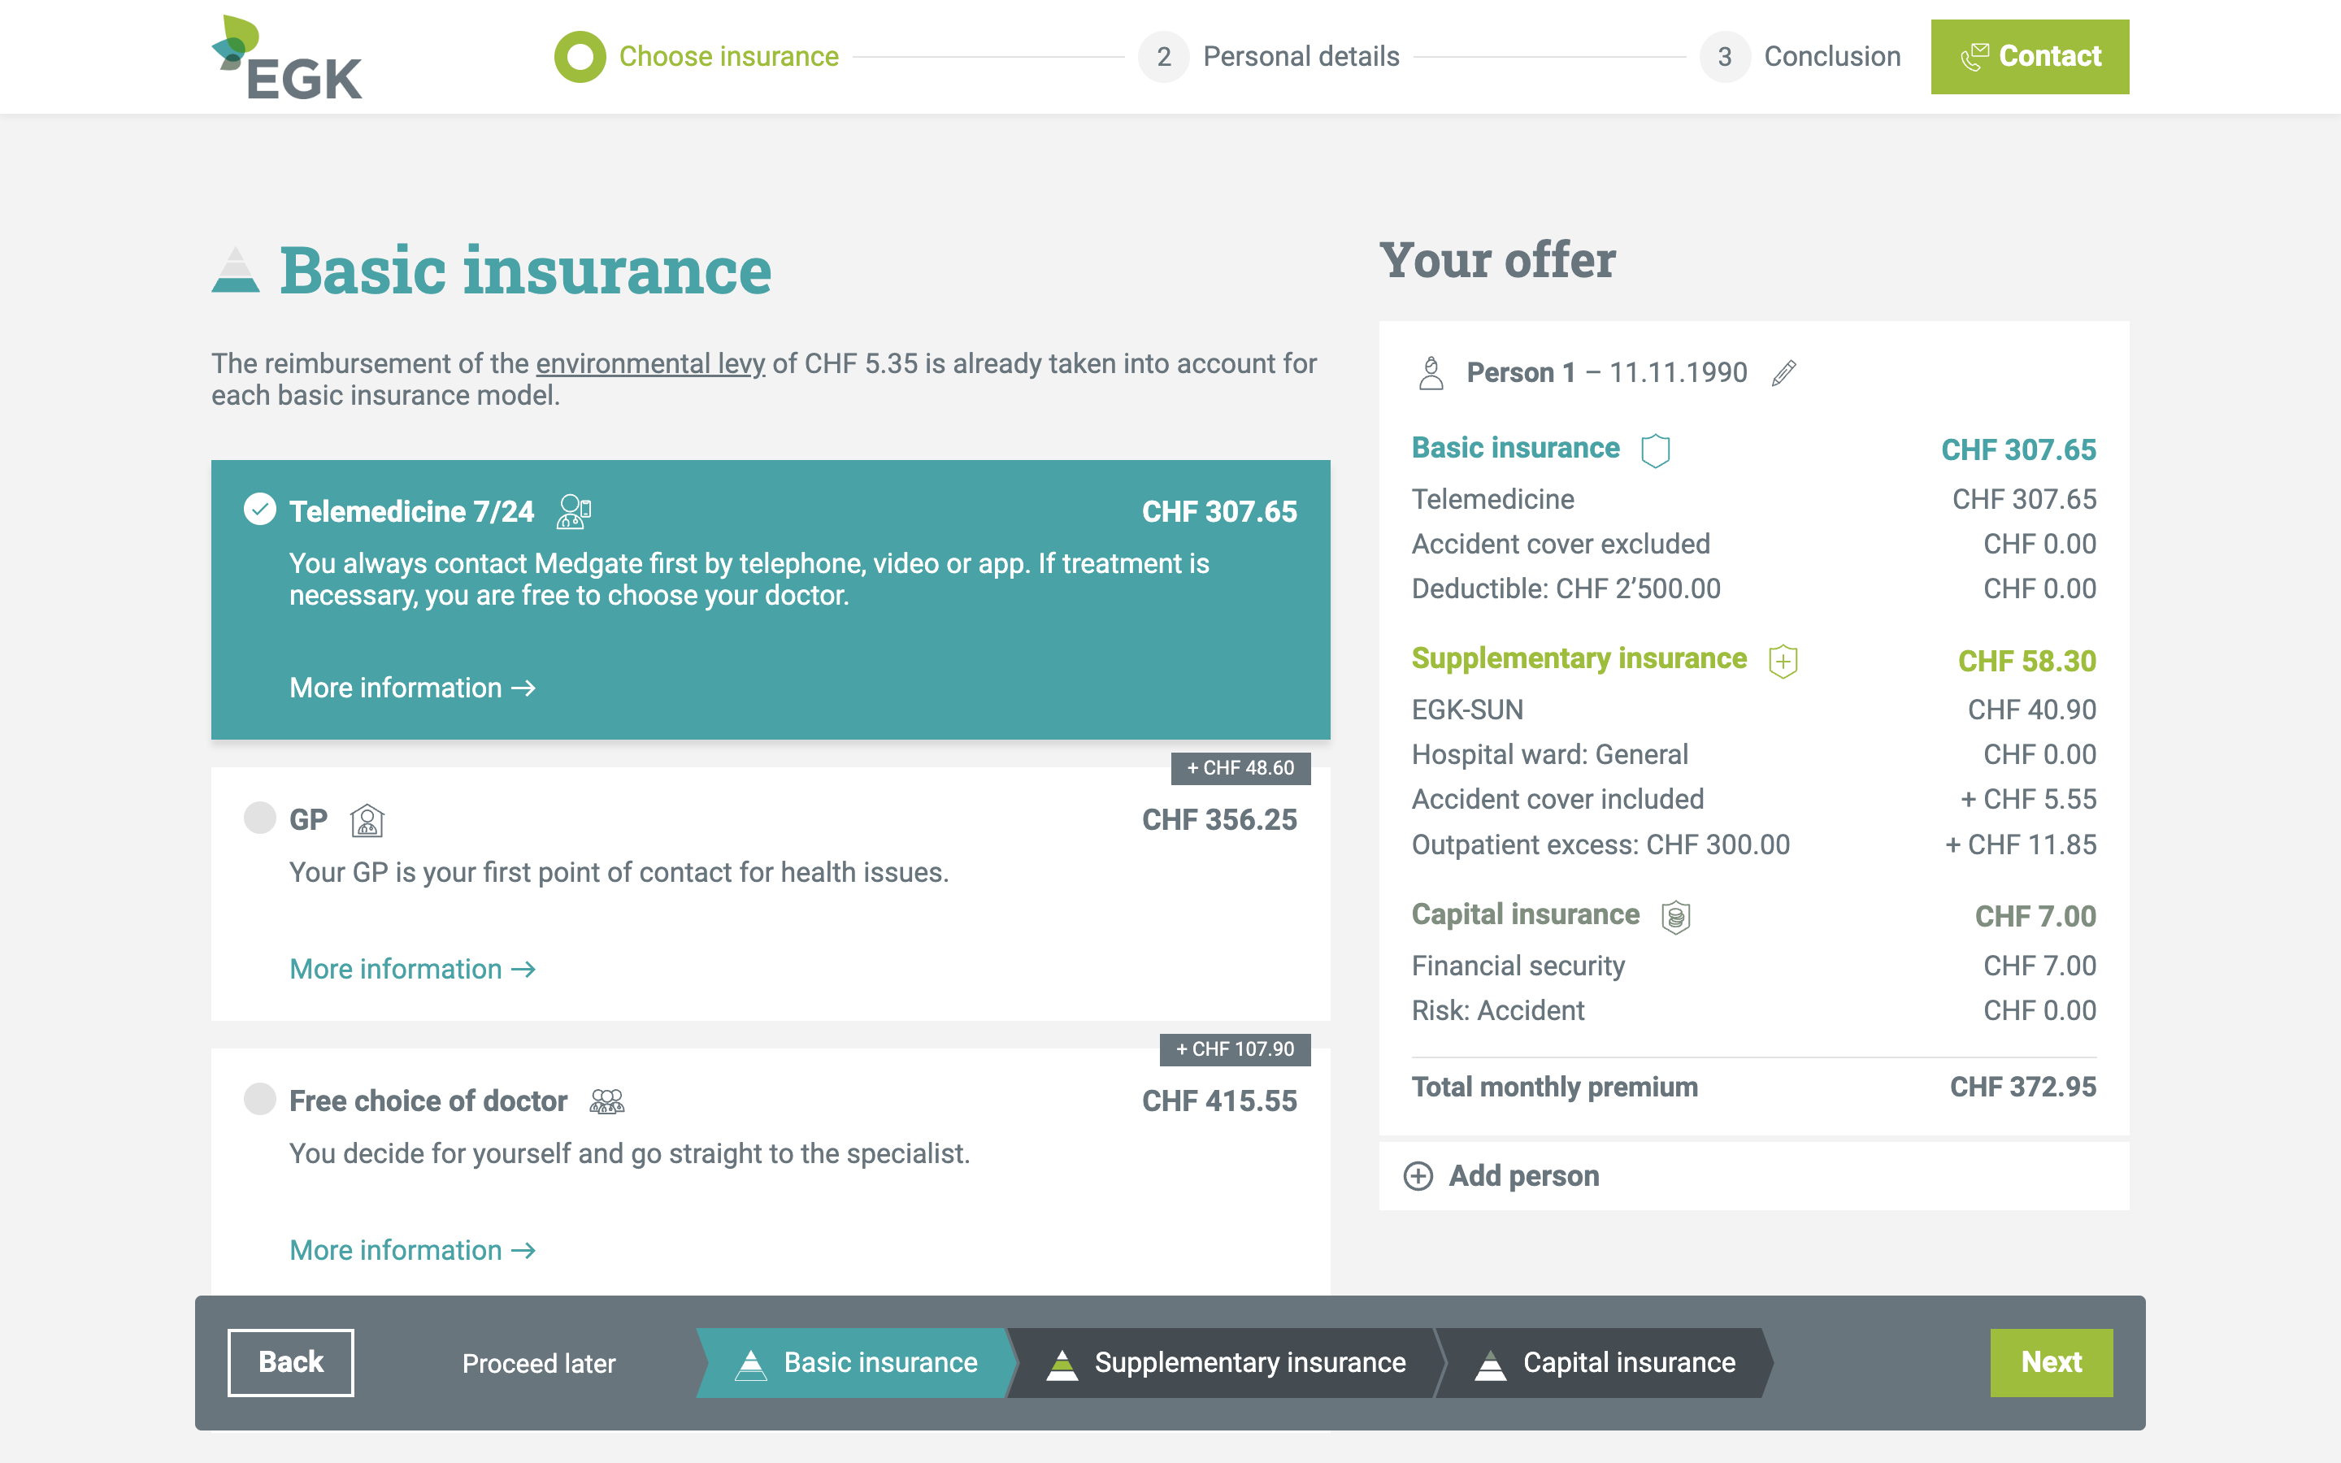Click the Free choice of doctor group icon
2341x1463 pixels.
pos(606,1101)
